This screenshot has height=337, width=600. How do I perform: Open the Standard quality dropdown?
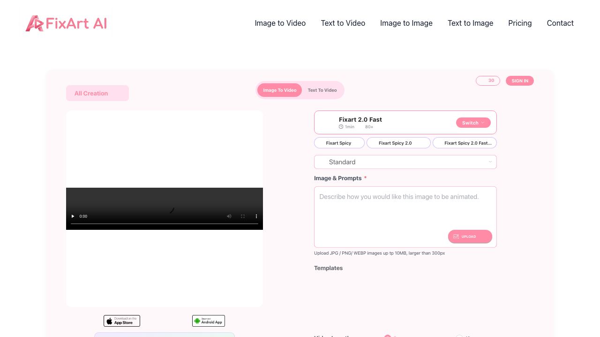(405, 162)
